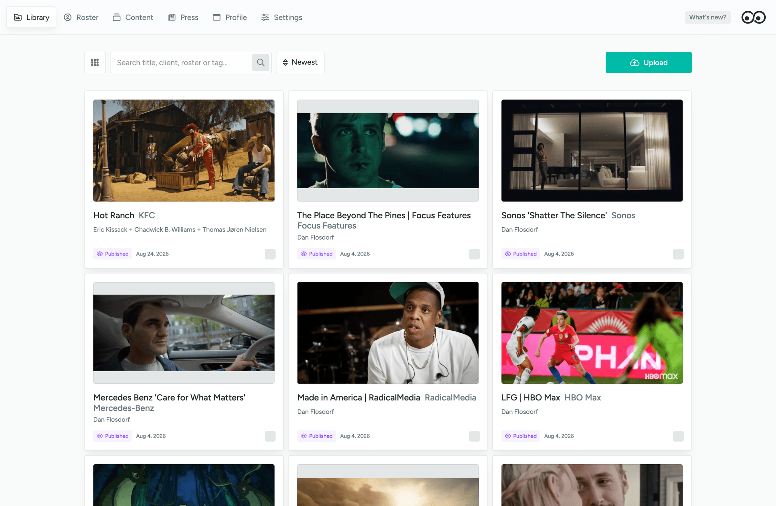Open the grid view layout icon
Screen dimensions: 776x506
click(x=94, y=62)
